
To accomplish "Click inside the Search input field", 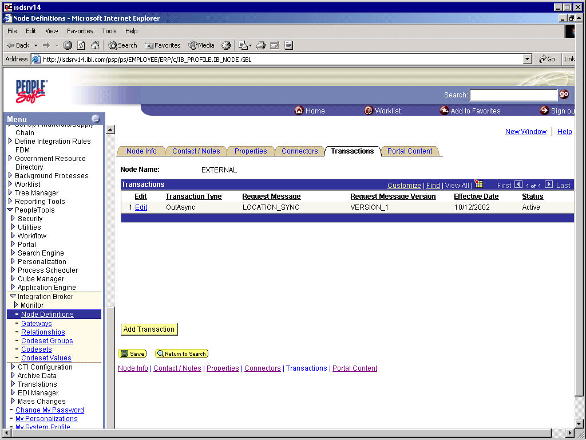I will [513, 95].
